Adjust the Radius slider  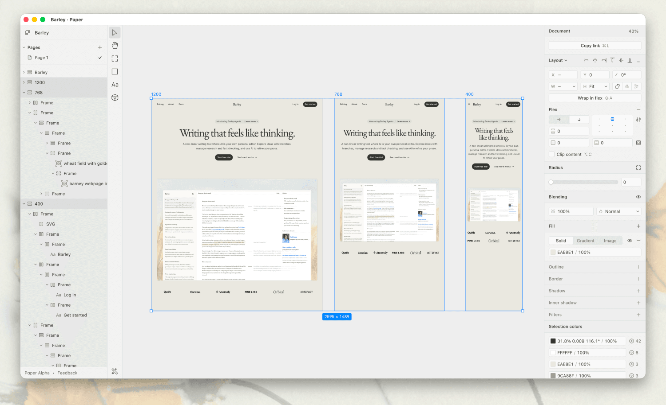[583, 182]
